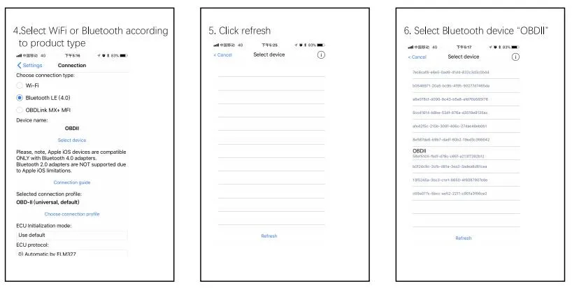Open the ECU Initialization mode 'Use default' field
Screen dimensions: 572x288
pyautogui.click(x=72, y=235)
